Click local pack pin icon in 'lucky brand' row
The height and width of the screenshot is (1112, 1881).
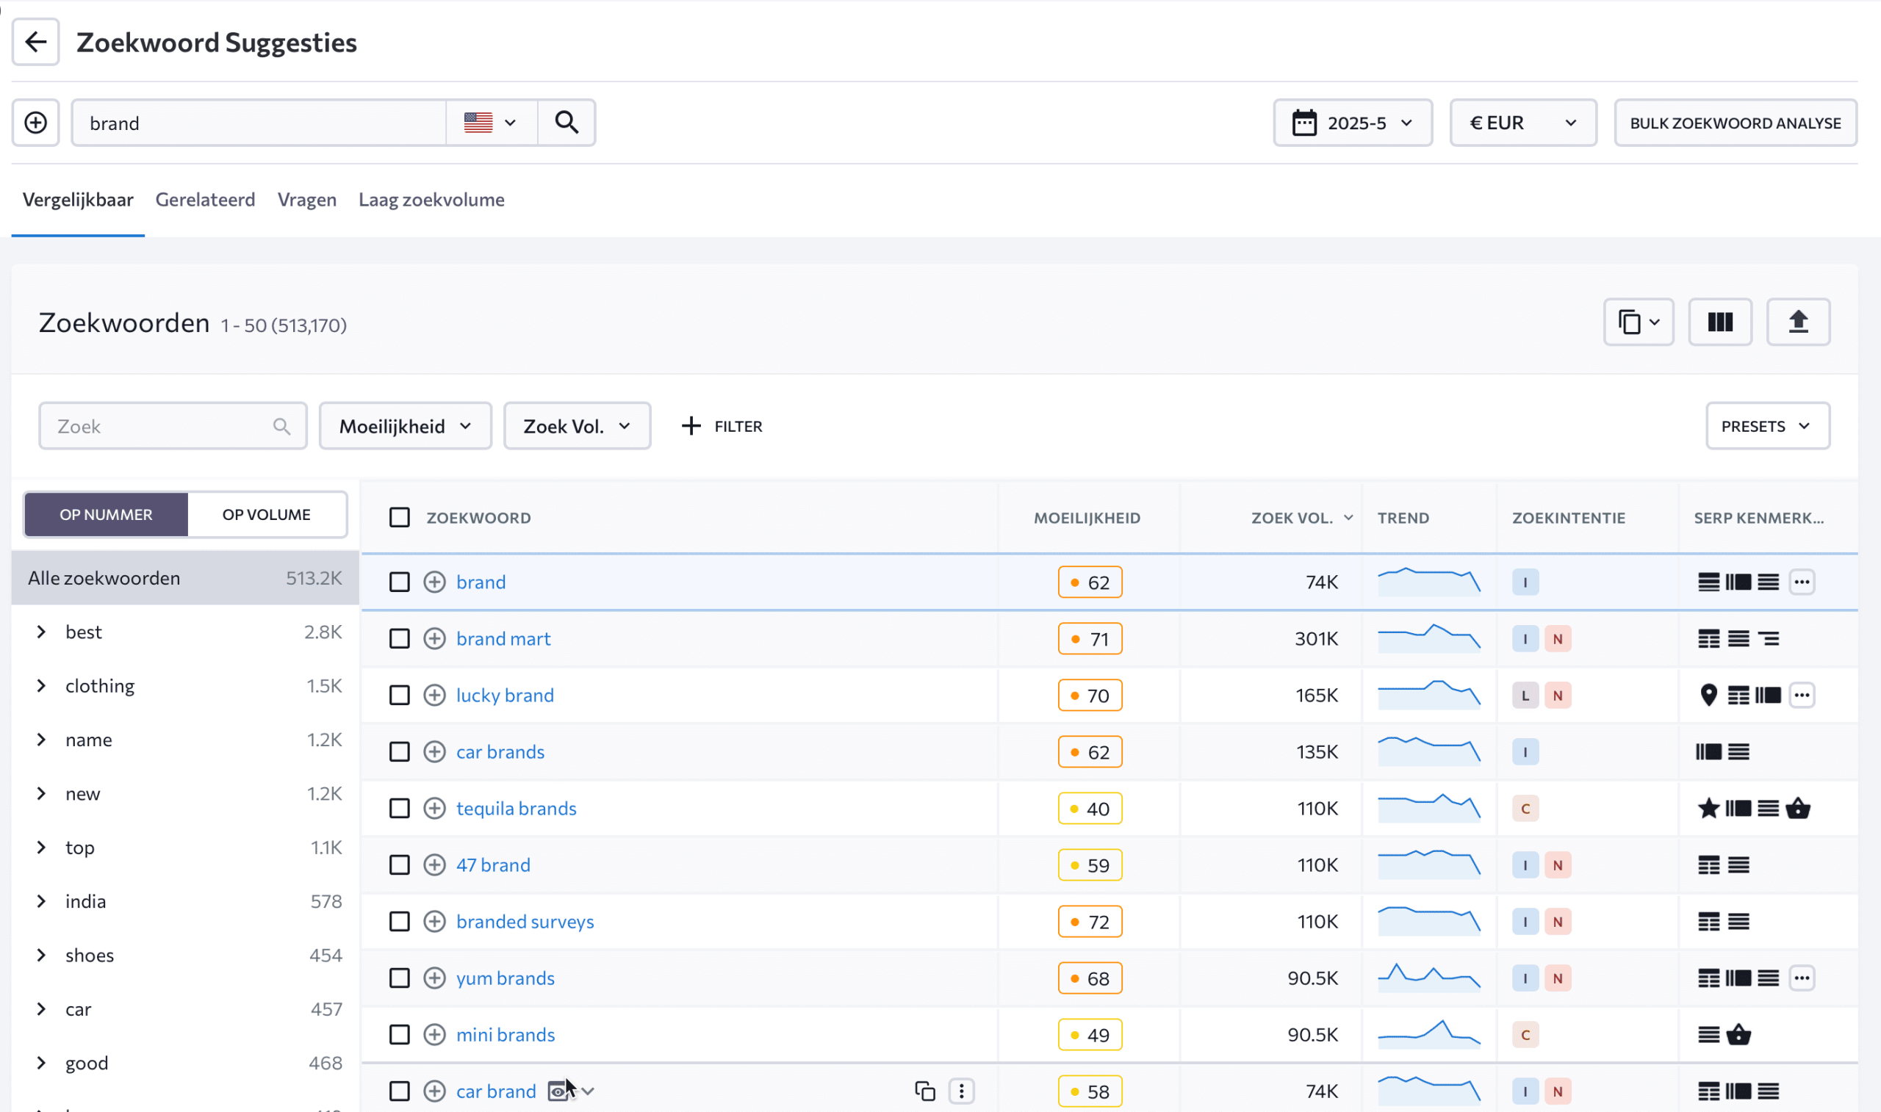(x=1708, y=696)
